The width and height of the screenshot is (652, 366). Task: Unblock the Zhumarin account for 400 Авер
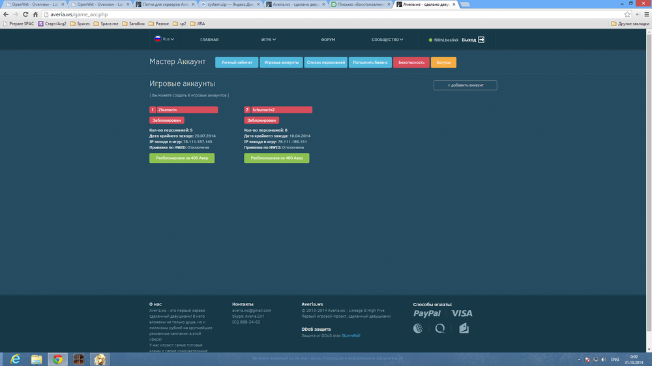tap(182, 158)
